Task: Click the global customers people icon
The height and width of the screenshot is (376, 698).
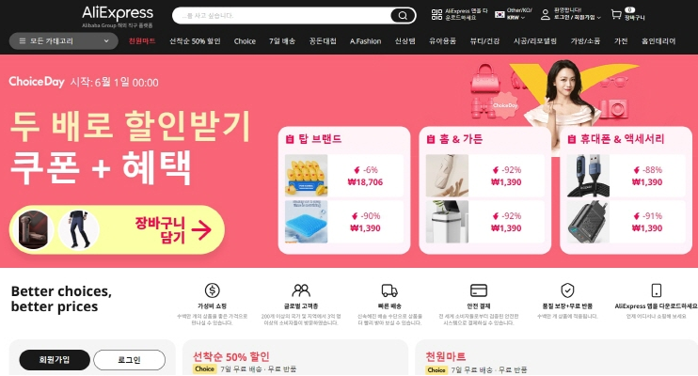Action: 301,290
